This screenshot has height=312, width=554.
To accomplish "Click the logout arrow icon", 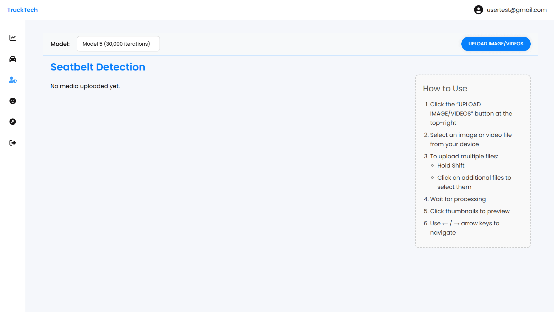I will tap(13, 143).
